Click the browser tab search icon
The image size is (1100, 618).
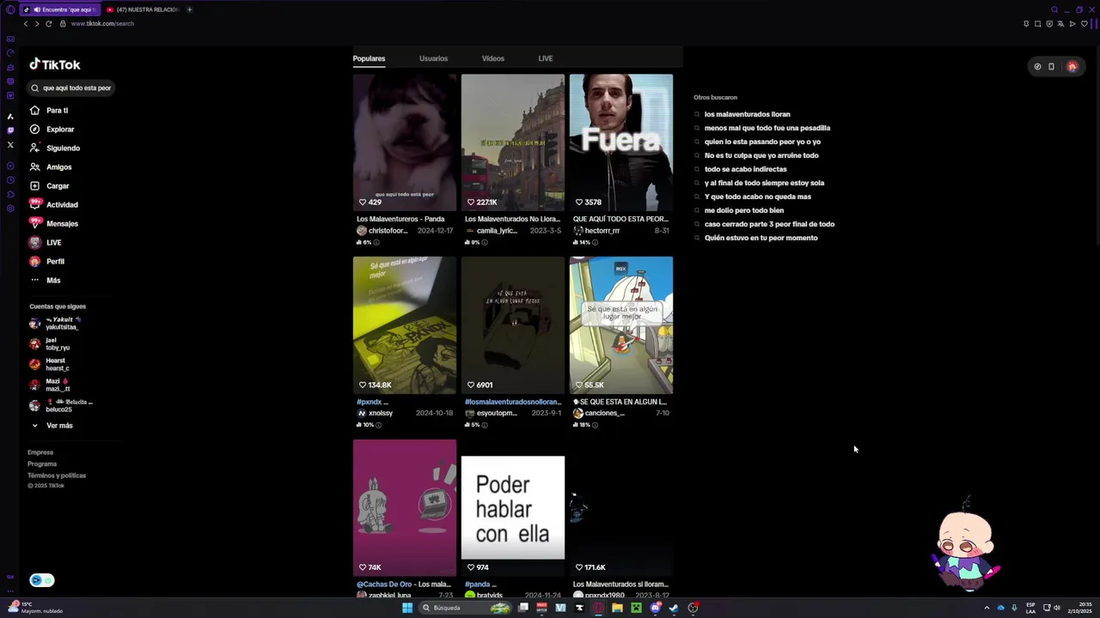1054,9
